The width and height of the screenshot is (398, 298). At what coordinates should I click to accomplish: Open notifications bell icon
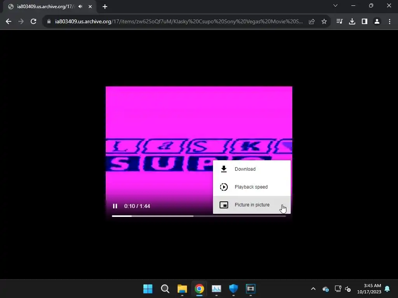[x=388, y=289]
